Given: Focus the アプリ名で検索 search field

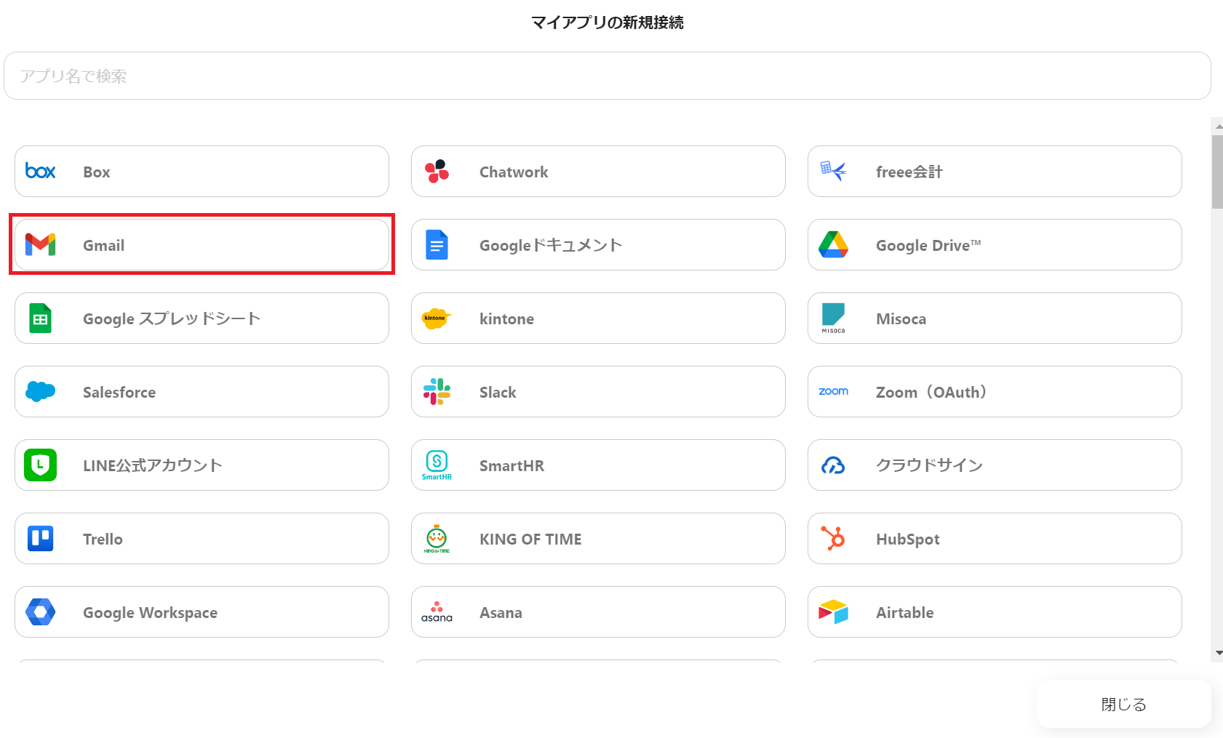Looking at the screenshot, I should 607,76.
